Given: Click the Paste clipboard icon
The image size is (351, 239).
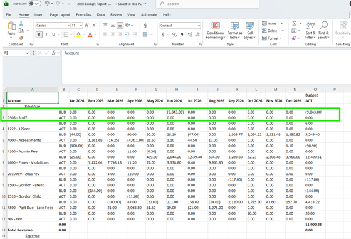Looking at the screenshot, I should pos(11,26).
